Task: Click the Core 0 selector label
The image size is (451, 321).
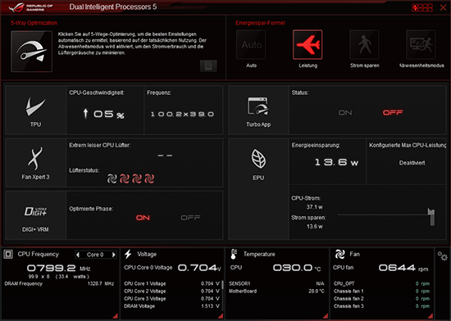Action: point(95,255)
